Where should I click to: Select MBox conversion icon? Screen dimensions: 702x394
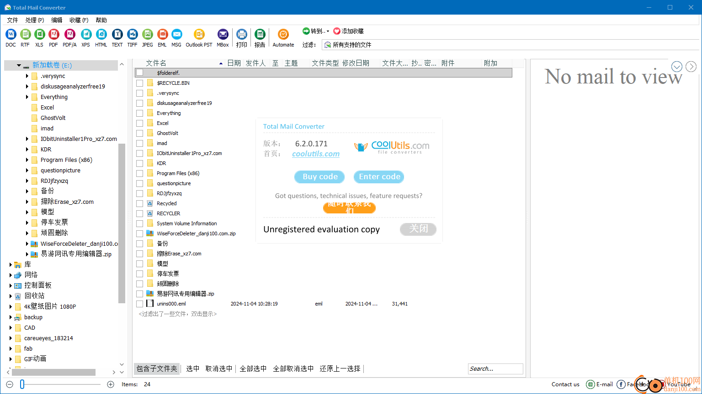[223, 34]
